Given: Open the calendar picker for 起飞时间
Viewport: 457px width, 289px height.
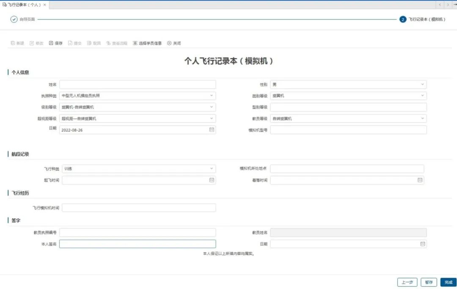Looking at the screenshot, I should 212,180.
